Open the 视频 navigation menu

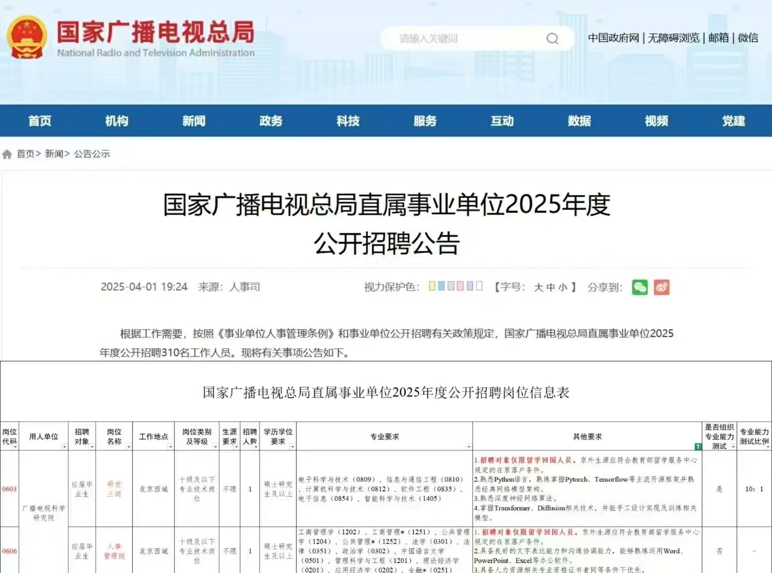[656, 121]
